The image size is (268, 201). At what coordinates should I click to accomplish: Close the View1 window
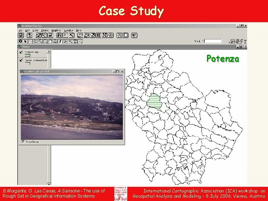coord(245,47)
